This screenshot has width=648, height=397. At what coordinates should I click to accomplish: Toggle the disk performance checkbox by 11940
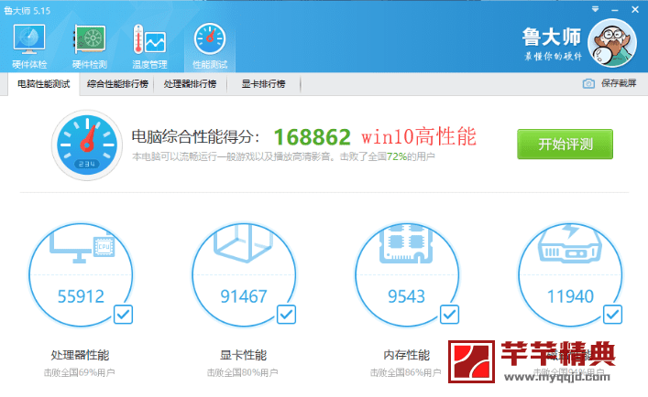613,315
